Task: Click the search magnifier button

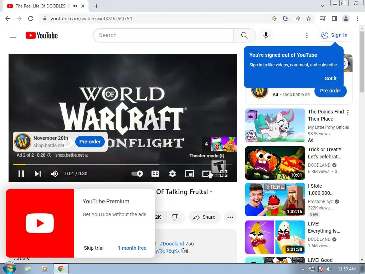Action: pyautogui.click(x=245, y=35)
